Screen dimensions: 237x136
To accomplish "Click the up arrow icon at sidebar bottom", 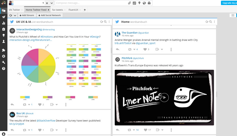I will (x=4, y=134).
